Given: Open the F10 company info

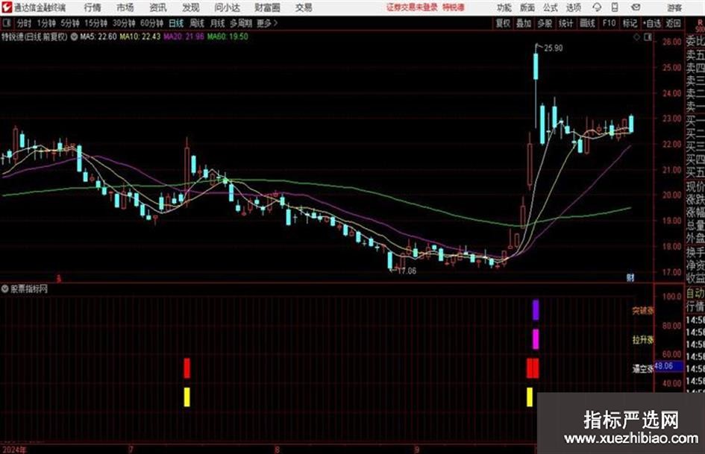Looking at the screenshot, I should (x=610, y=23).
